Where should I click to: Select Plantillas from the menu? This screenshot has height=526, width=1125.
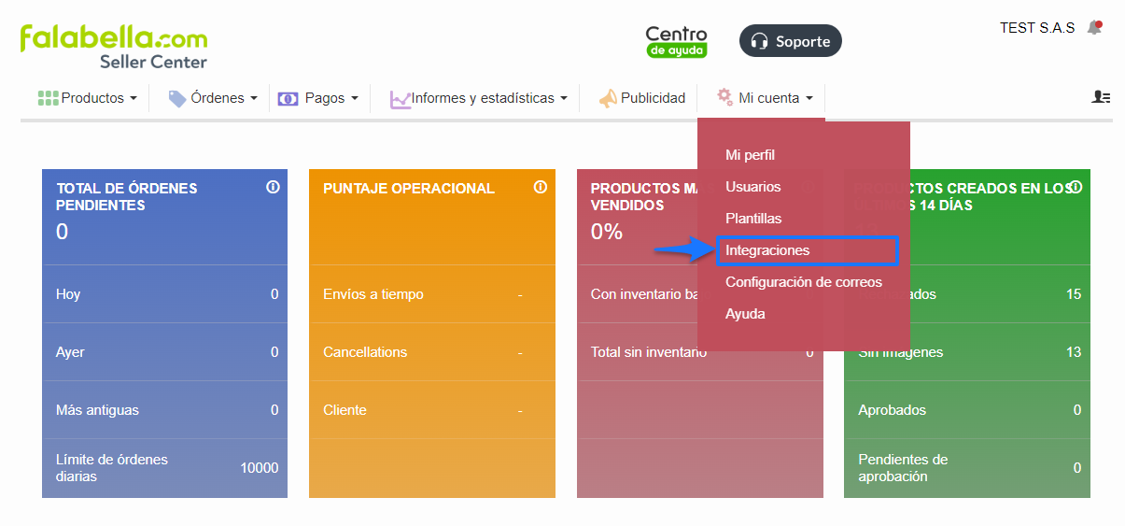pyautogui.click(x=753, y=219)
